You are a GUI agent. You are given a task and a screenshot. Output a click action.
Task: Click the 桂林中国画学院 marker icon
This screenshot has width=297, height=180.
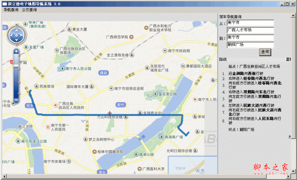95,152
